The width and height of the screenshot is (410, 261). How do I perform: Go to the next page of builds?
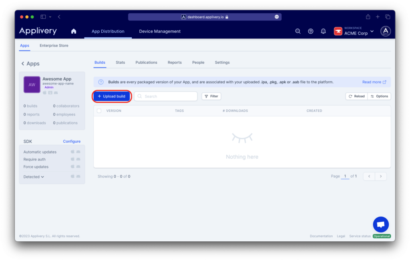tap(381, 176)
